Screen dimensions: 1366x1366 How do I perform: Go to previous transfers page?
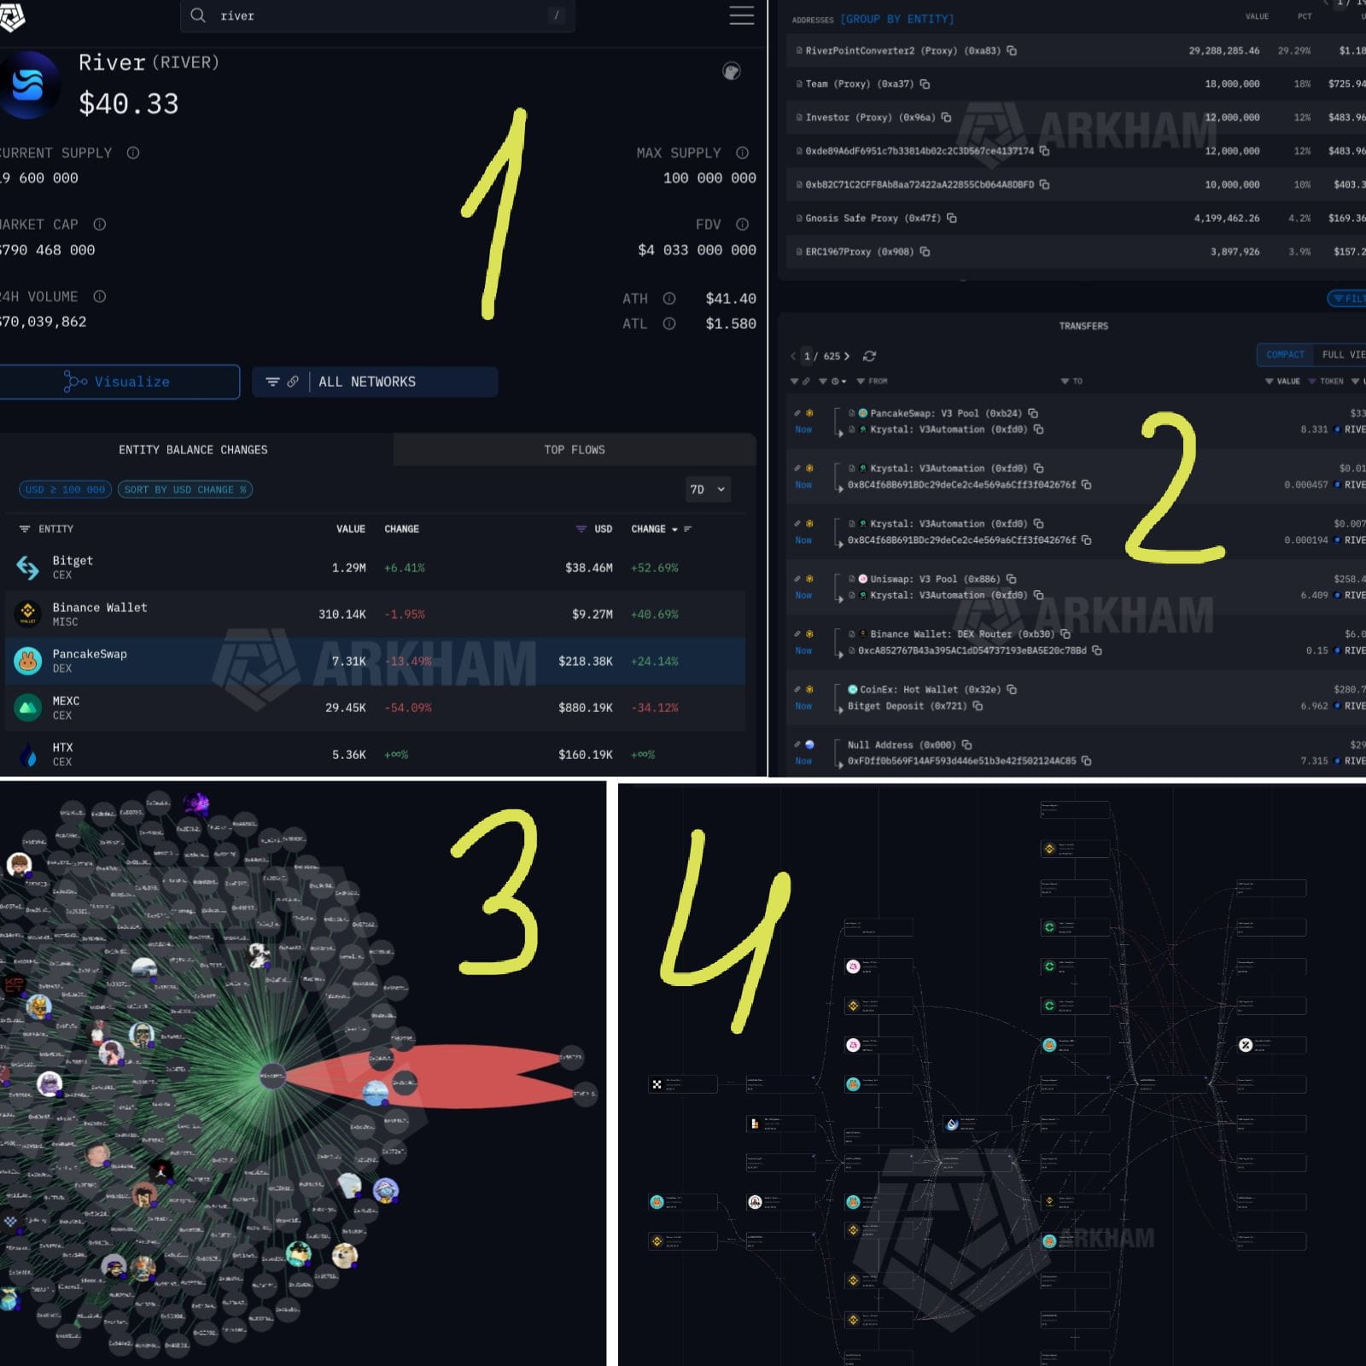tap(793, 356)
